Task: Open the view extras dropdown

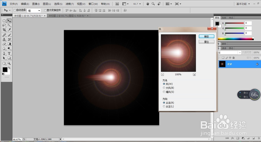Action: tap(125, 4)
